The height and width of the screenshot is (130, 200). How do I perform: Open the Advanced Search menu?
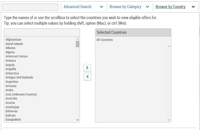coord(77,7)
